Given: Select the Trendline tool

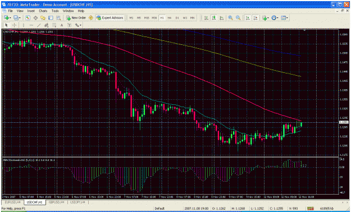Looking at the screenshot, I should click(x=39, y=25).
